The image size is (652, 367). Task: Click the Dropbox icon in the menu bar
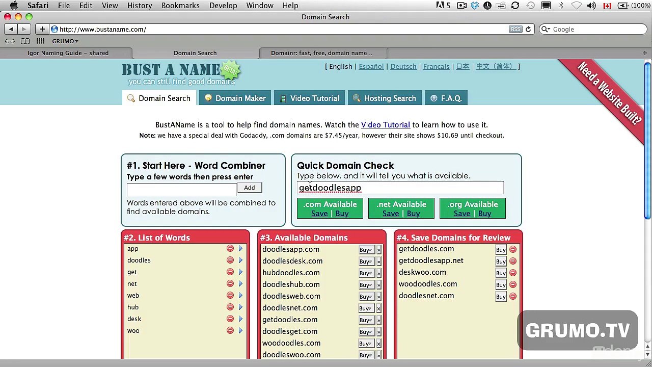click(x=475, y=6)
